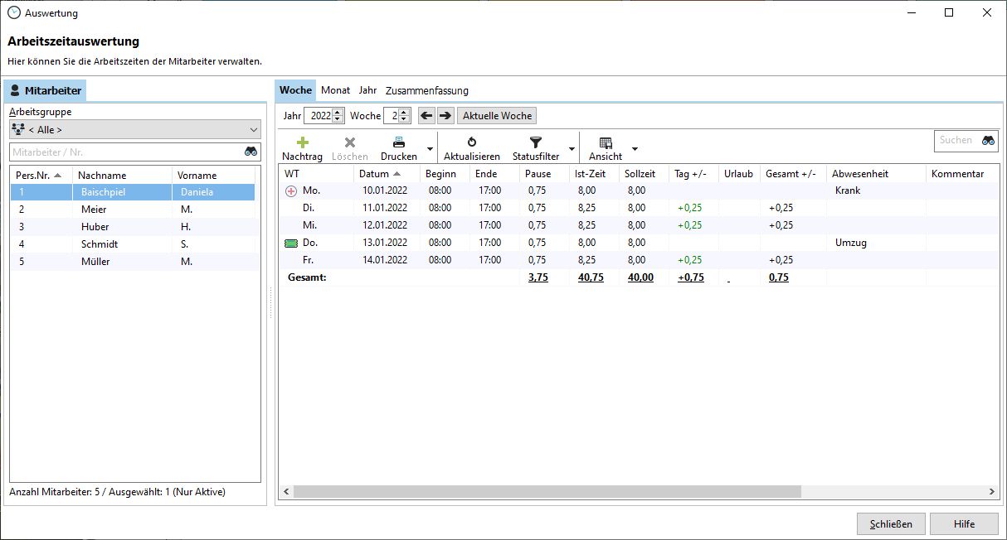Image resolution: width=1007 pixels, height=540 pixels.
Task: Open the Statusfilter dropdown arrow
Action: [572, 149]
